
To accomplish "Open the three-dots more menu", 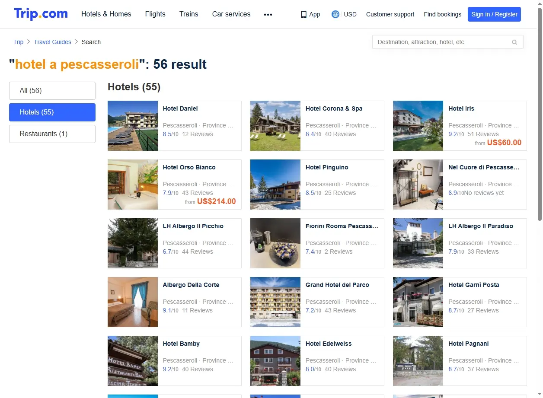I will (268, 14).
